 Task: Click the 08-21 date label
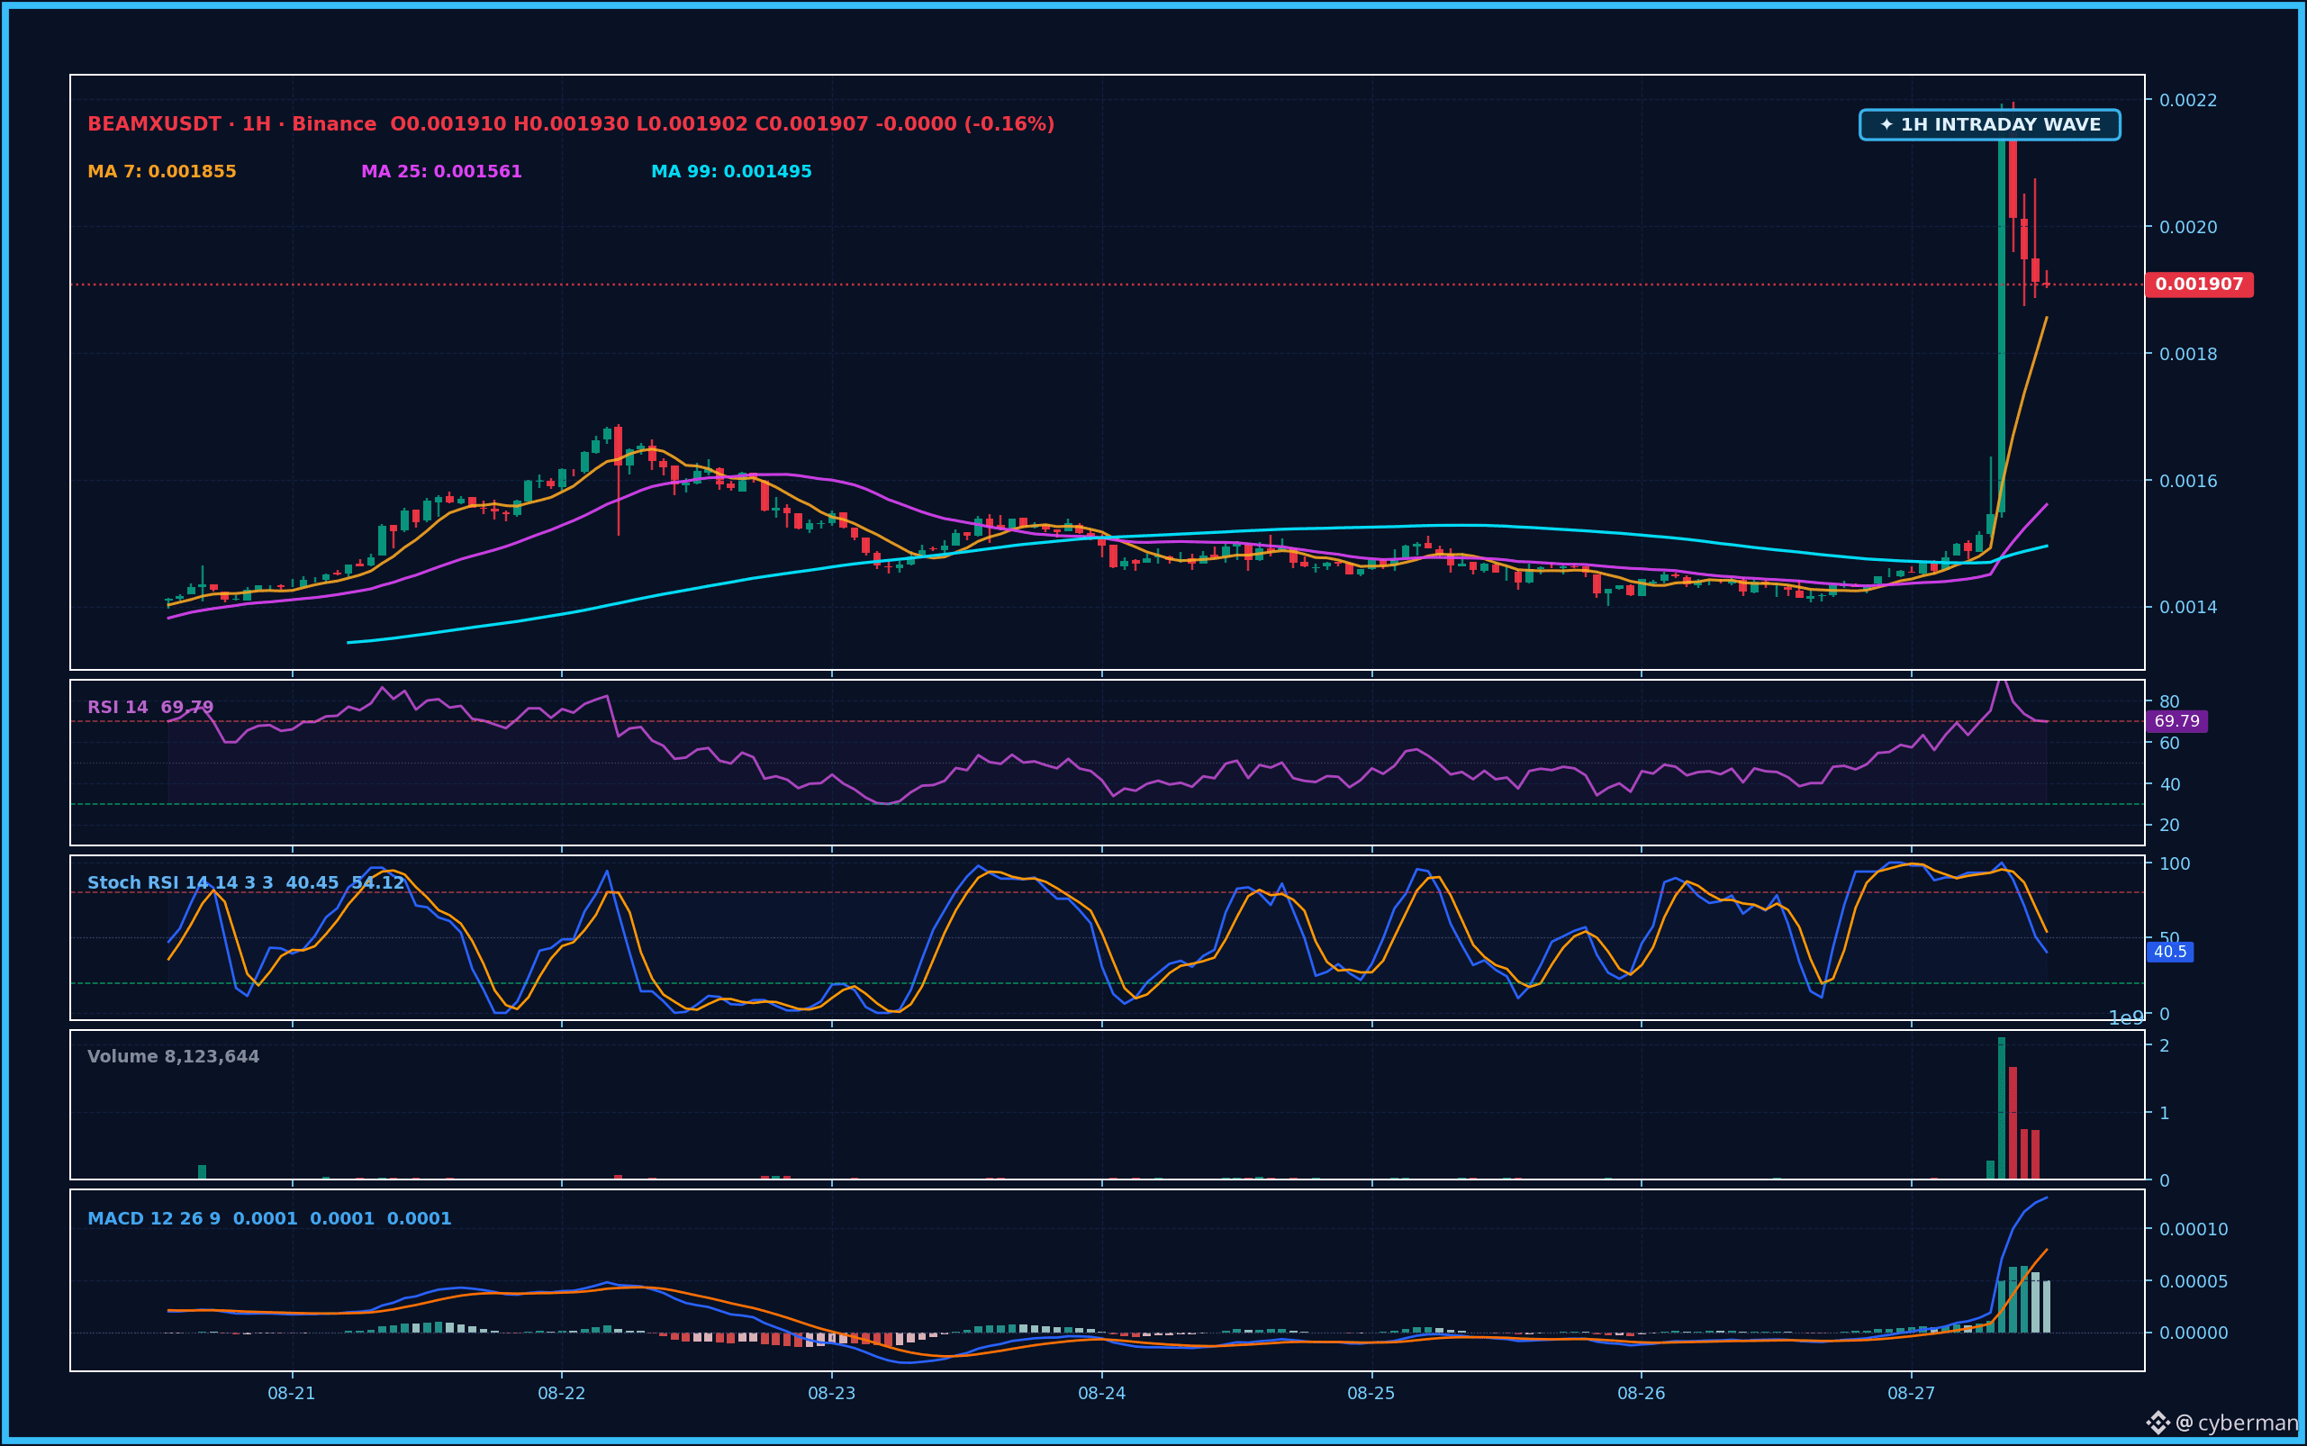pyautogui.click(x=292, y=1394)
